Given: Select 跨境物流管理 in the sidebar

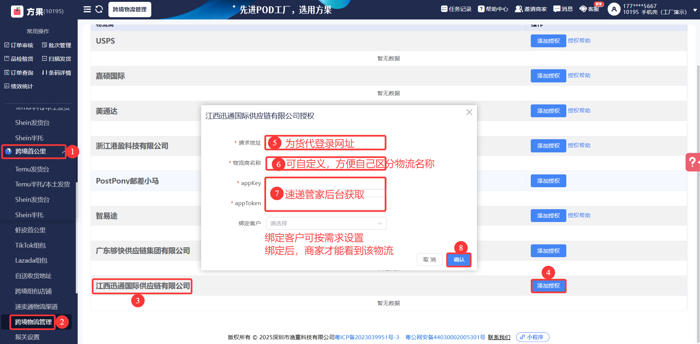Looking at the screenshot, I should pos(33,322).
